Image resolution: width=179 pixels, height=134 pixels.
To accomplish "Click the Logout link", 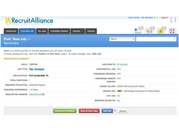I will [164, 18].
